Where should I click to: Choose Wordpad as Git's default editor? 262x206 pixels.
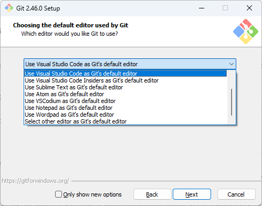[x=125, y=115]
